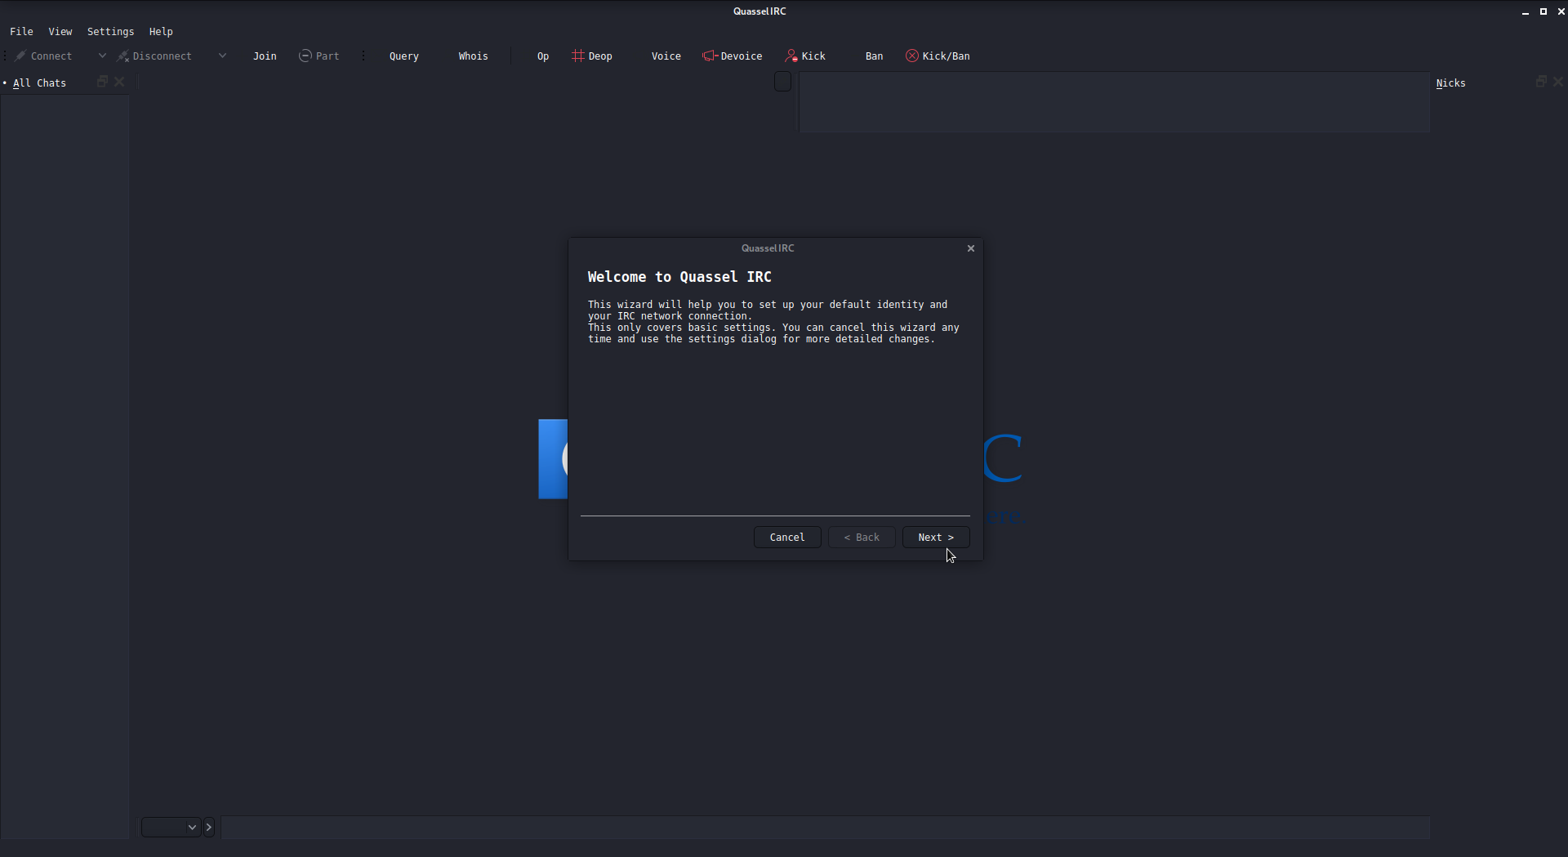
Task: Click the Join channel toolbar button
Action: [265, 56]
